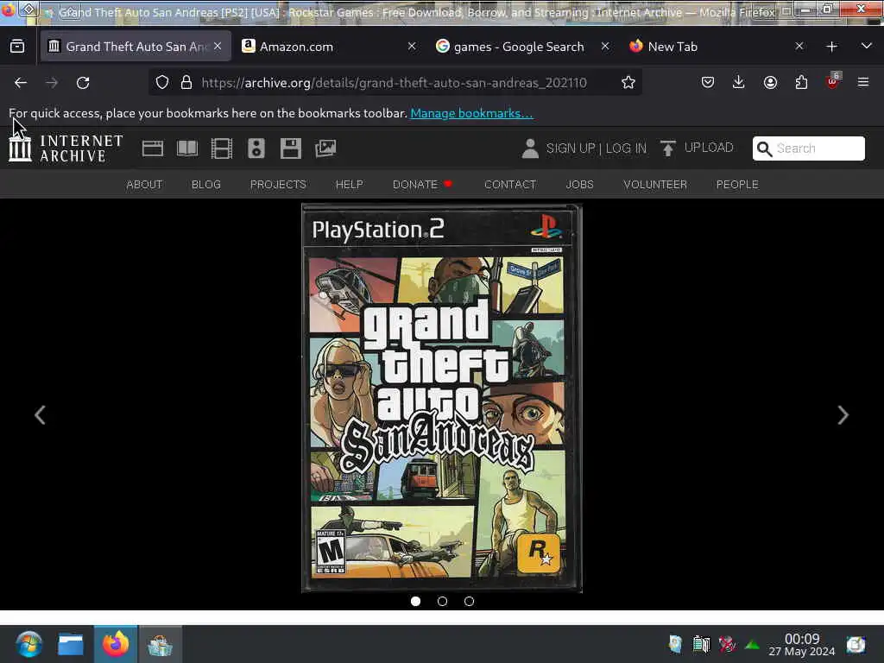Open the Internet Archive audio (speaker) icon

click(256, 148)
